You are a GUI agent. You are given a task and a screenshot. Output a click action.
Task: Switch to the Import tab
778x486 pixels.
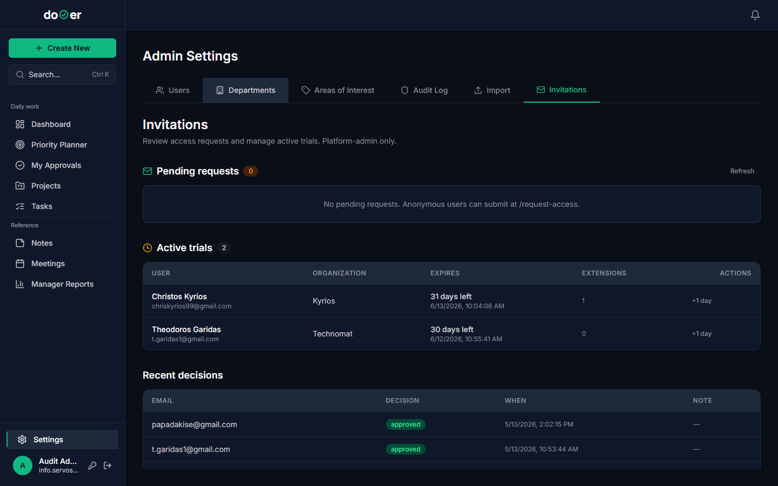[492, 90]
